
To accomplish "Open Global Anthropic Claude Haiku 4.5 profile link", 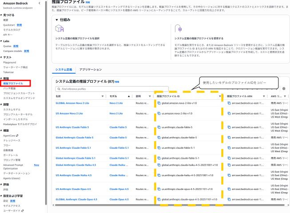I will (x=76, y=165).
